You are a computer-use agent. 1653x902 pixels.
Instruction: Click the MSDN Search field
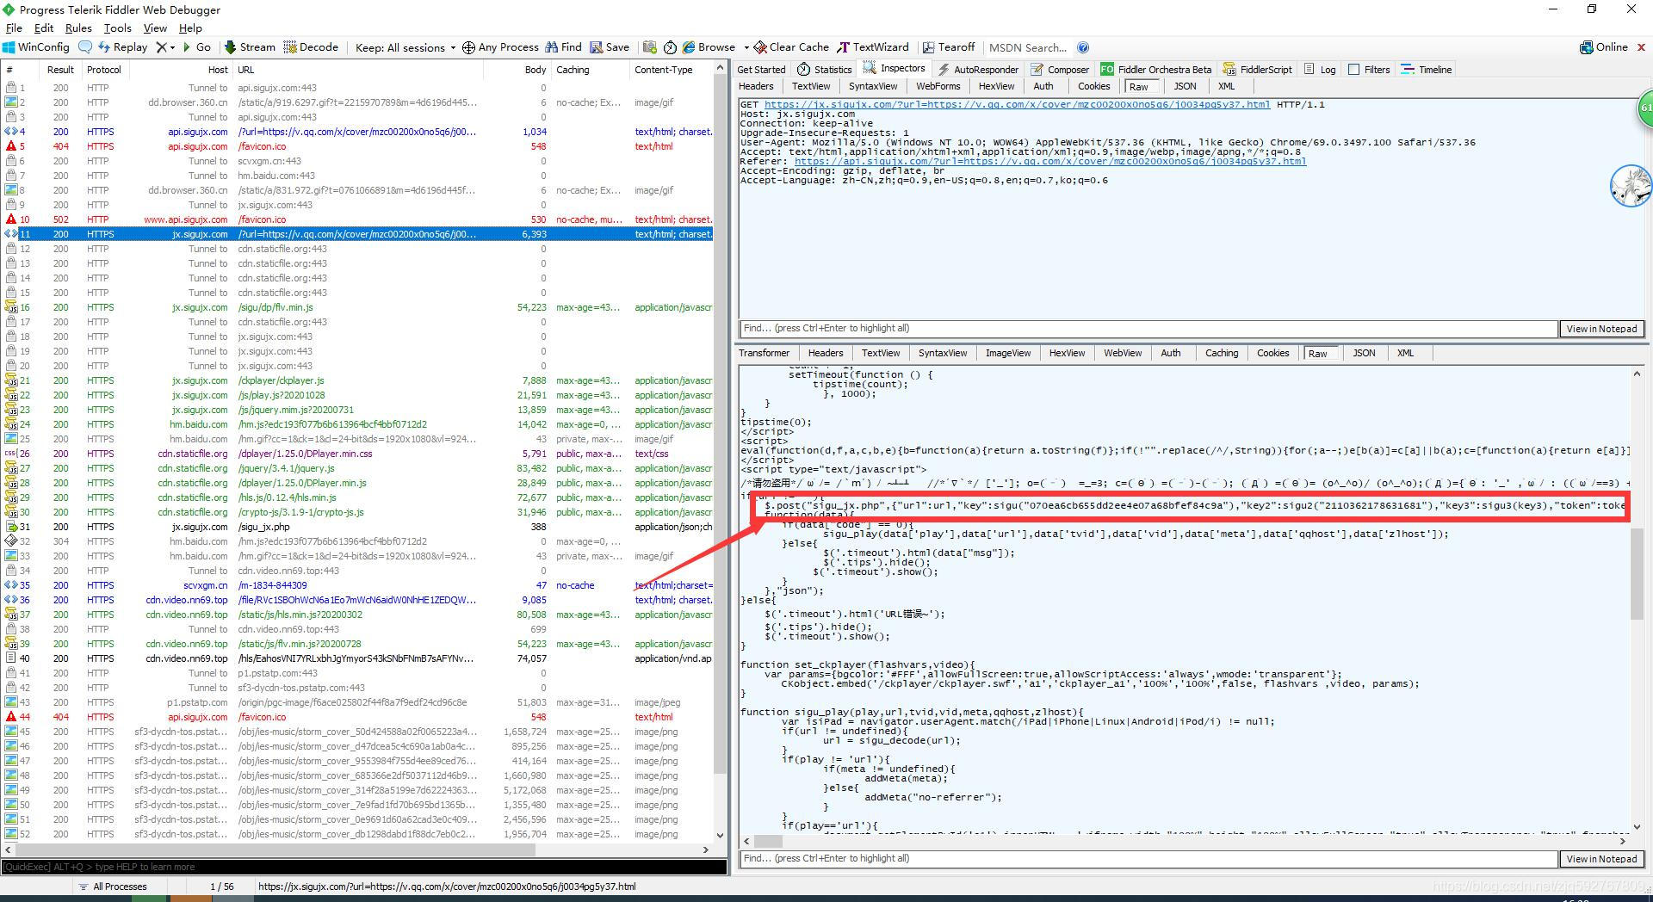[1028, 47]
